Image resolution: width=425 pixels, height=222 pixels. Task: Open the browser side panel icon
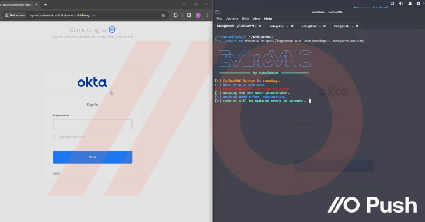tap(189, 15)
